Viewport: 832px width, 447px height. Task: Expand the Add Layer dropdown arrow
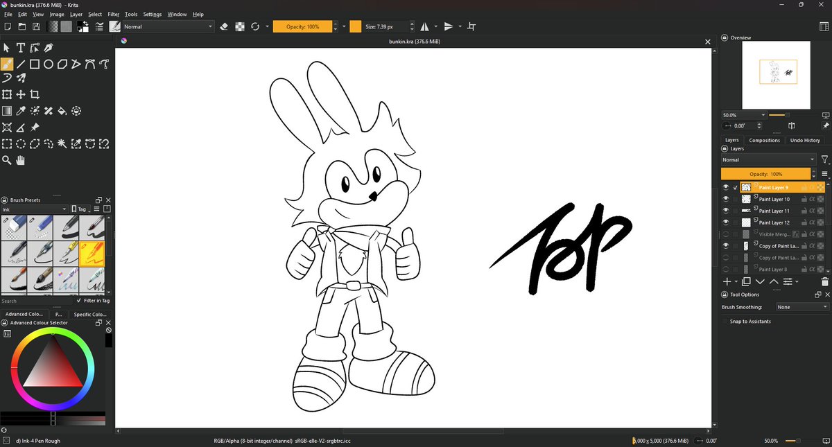pos(736,282)
